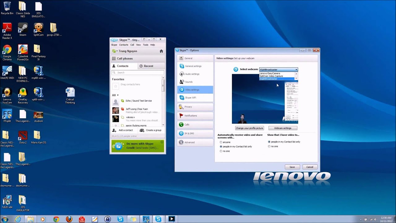Click the home icon in Skype window
Viewport: 396px width, 223px height.
click(x=161, y=51)
